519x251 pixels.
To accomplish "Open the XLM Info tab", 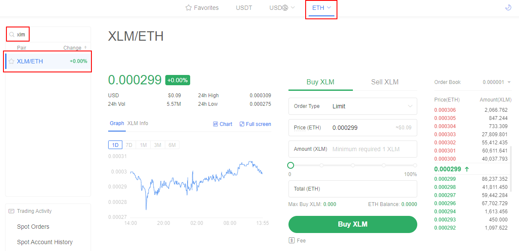I will [x=138, y=123].
